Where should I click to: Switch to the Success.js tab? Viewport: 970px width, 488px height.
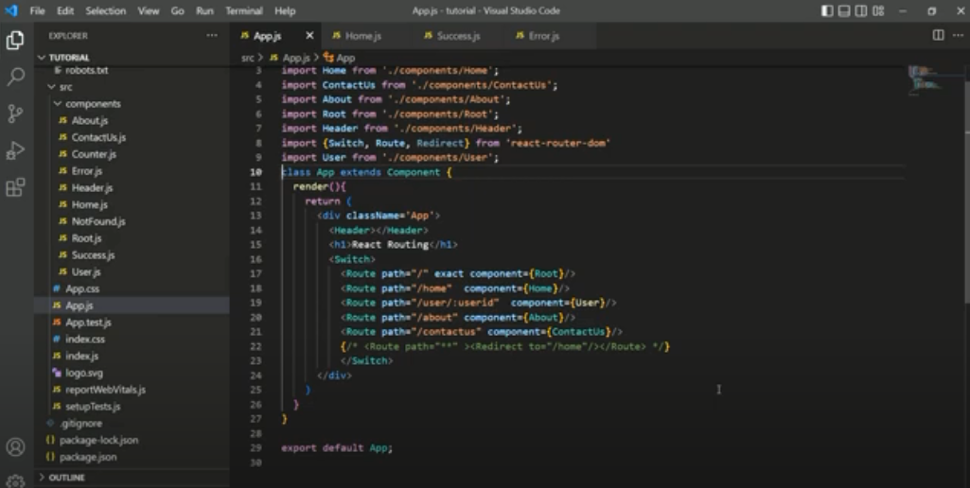[x=458, y=36]
